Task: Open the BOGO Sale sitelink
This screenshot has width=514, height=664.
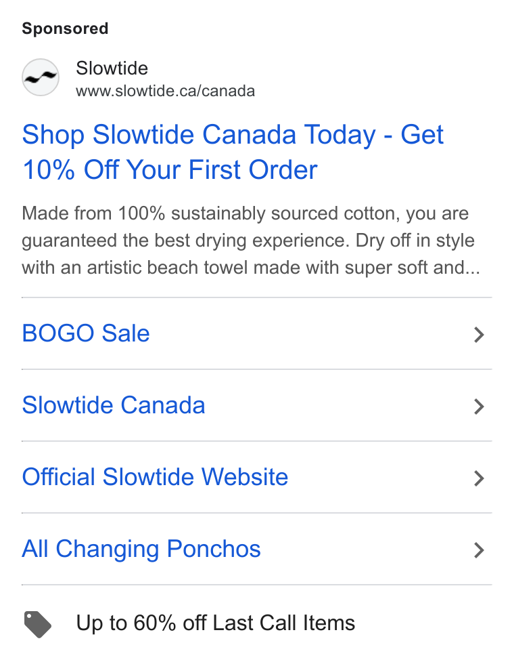Action: [86, 333]
